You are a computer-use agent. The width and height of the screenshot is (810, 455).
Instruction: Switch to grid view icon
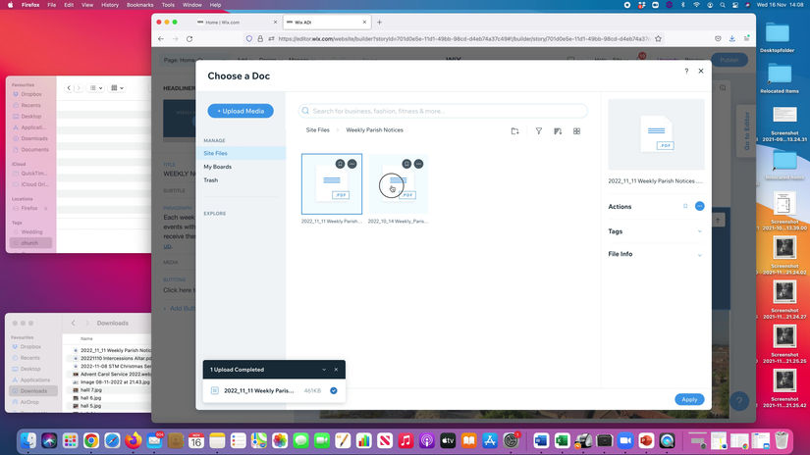coord(576,131)
